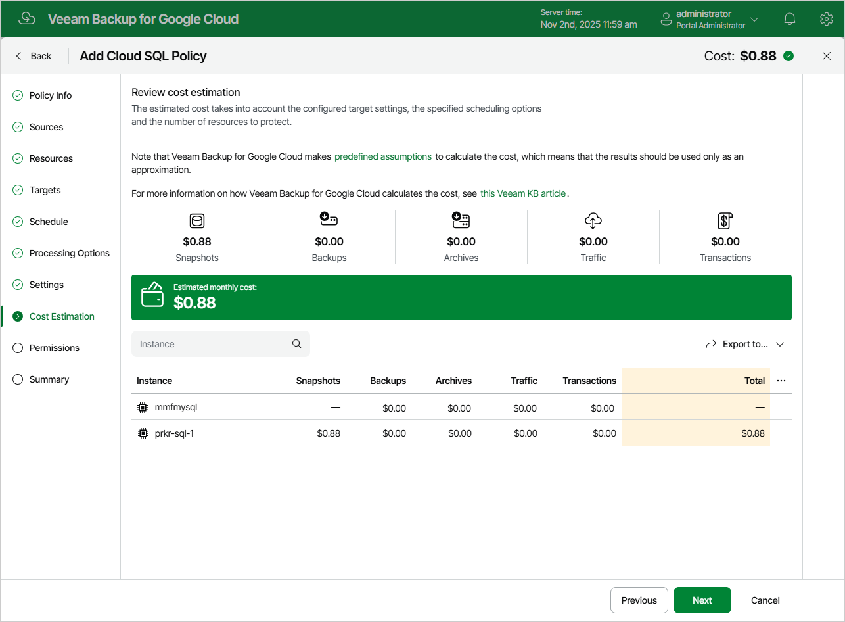This screenshot has height=622, width=845.
Task: Open the notifications bell
Action: pyautogui.click(x=790, y=19)
